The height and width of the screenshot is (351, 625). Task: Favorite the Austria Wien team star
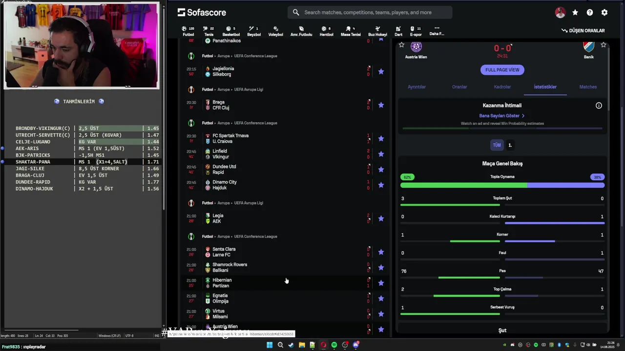(x=401, y=45)
